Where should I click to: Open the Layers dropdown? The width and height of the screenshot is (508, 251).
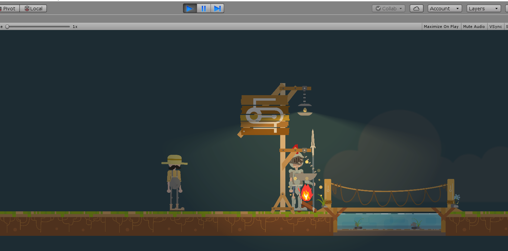(484, 8)
